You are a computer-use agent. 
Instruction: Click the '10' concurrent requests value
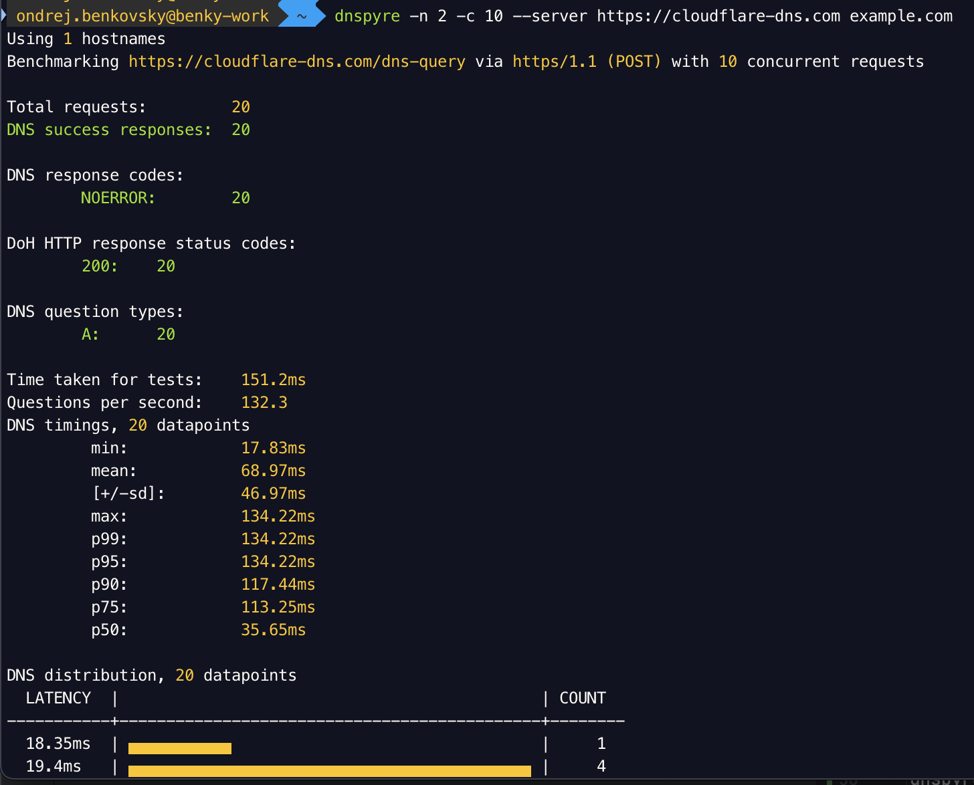click(x=728, y=62)
